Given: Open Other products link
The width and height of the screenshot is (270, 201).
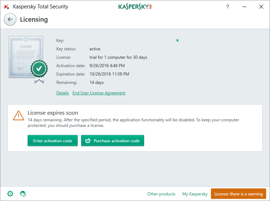Looking at the screenshot, I should tap(161, 194).
